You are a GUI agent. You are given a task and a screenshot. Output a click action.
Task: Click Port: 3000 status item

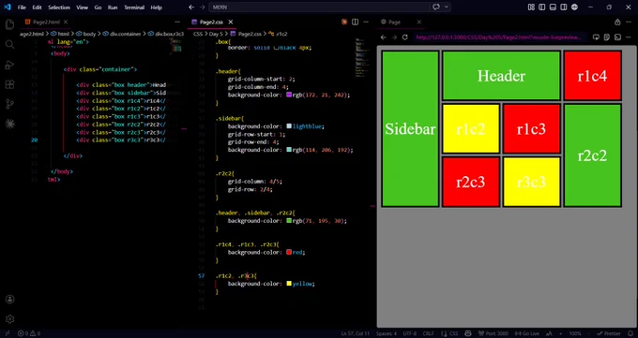pyautogui.click(x=494, y=333)
